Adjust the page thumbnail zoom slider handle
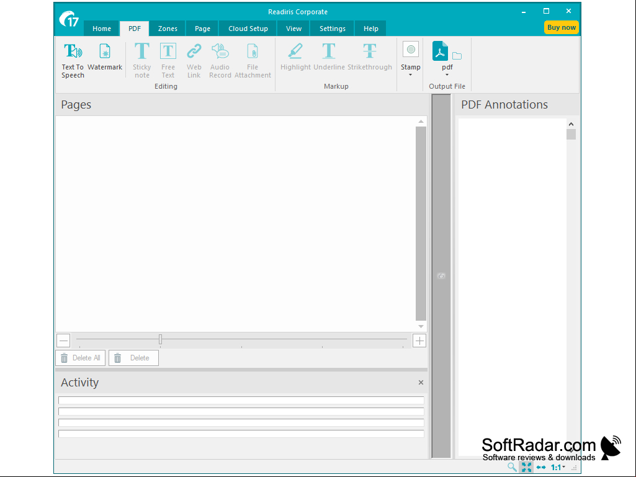The height and width of the screenshot is (477, 636). 160,339
